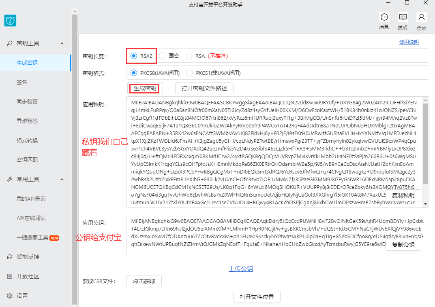435x307 pixels.
Task: Open the 生成密钥 sidebar item
Action: tap(36, 63)
